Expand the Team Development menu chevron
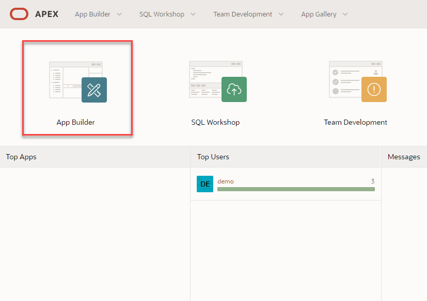Image resolution: width=427 pixels, height=301 pixels. point(281,14)
